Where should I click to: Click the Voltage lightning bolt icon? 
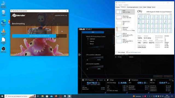(108, 80)
